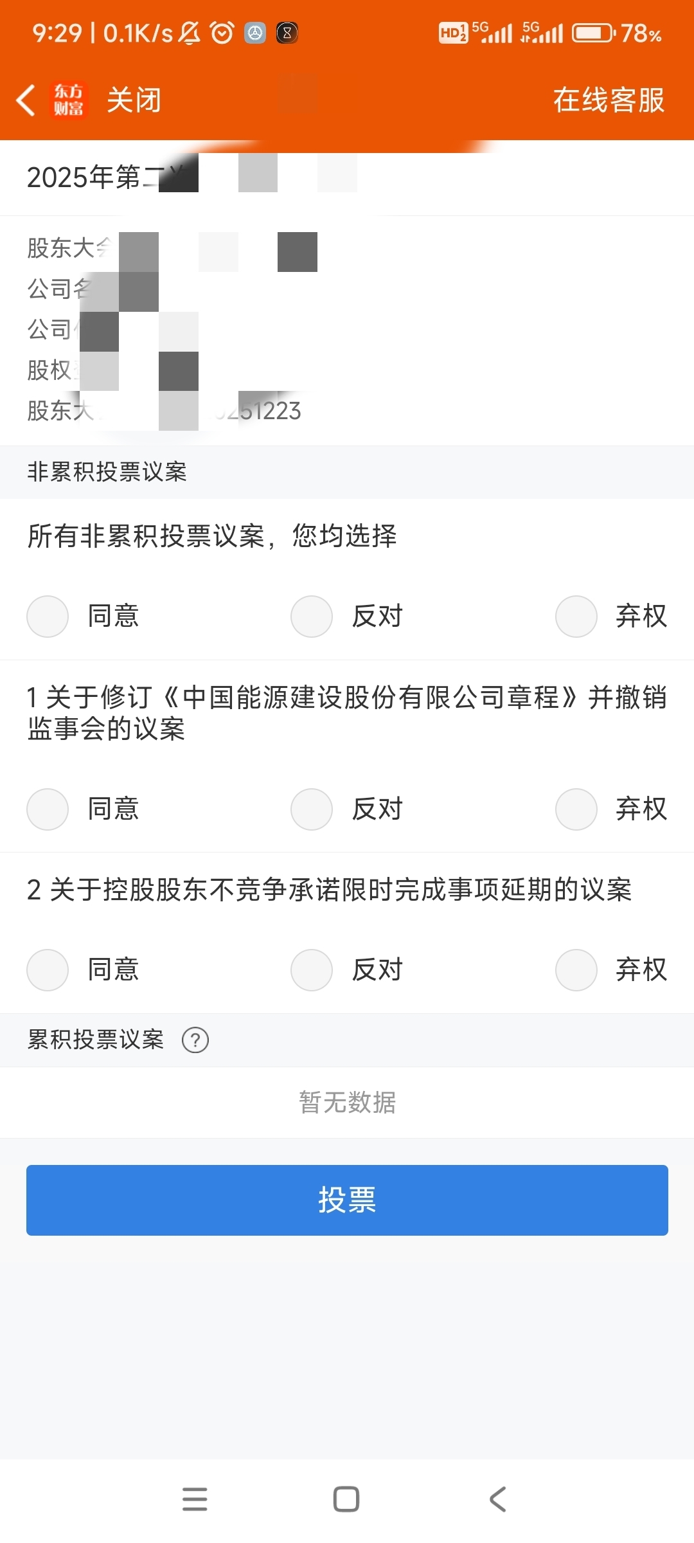Tap the 东方财富 logo icon
Viewport: 694px width, 1543px height.
[68, 100]
